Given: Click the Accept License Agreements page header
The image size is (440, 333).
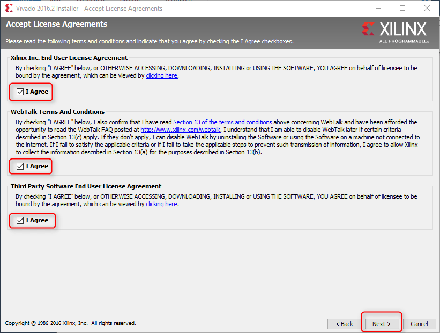Looking at the screenshot, I should 56,25.
